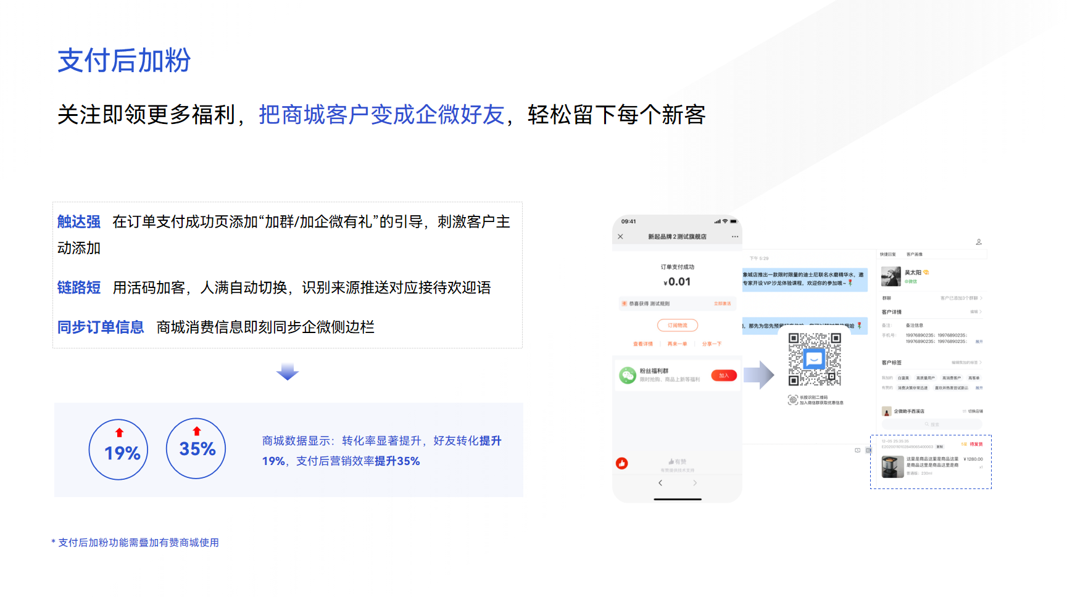Screen dimensions: 1067x597
Task: Open the three-dot menu in phone header
Action: pyautogui.click(x=734, y=237)
